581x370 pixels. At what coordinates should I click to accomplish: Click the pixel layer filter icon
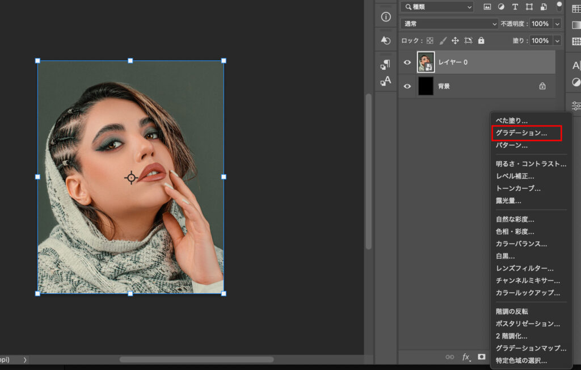click(x=487, y=7)
